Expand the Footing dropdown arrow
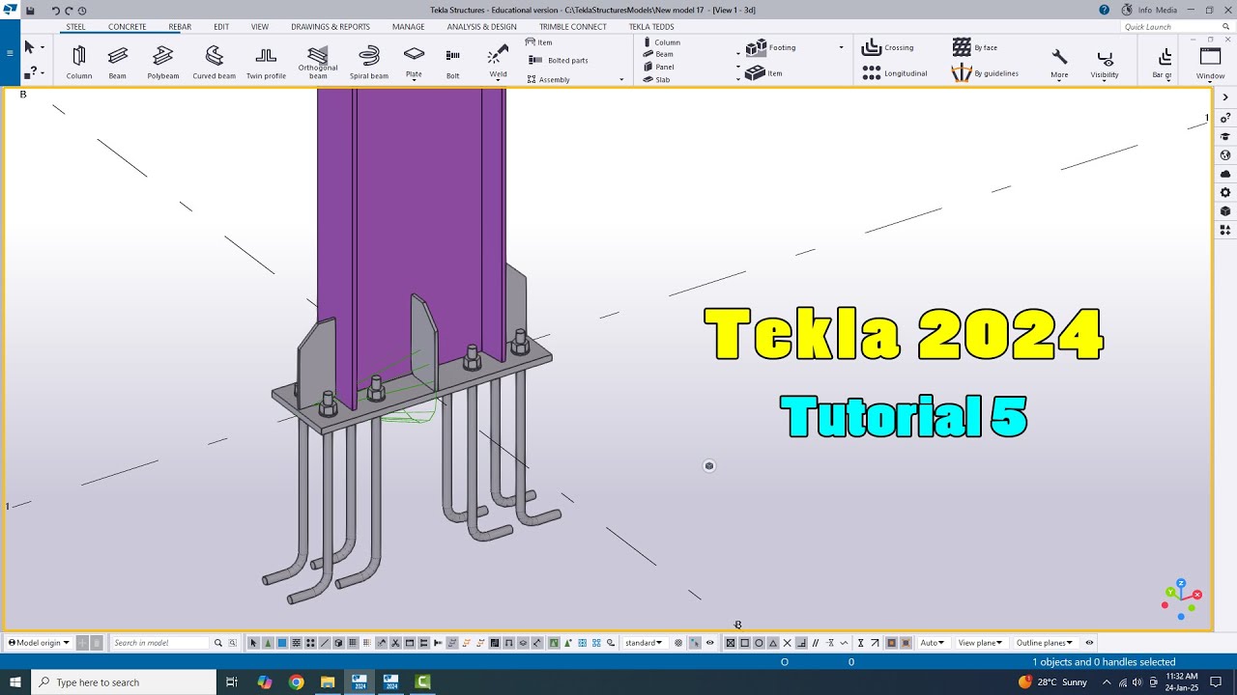The image size is (1237, 695). click(x=841, y=47)
